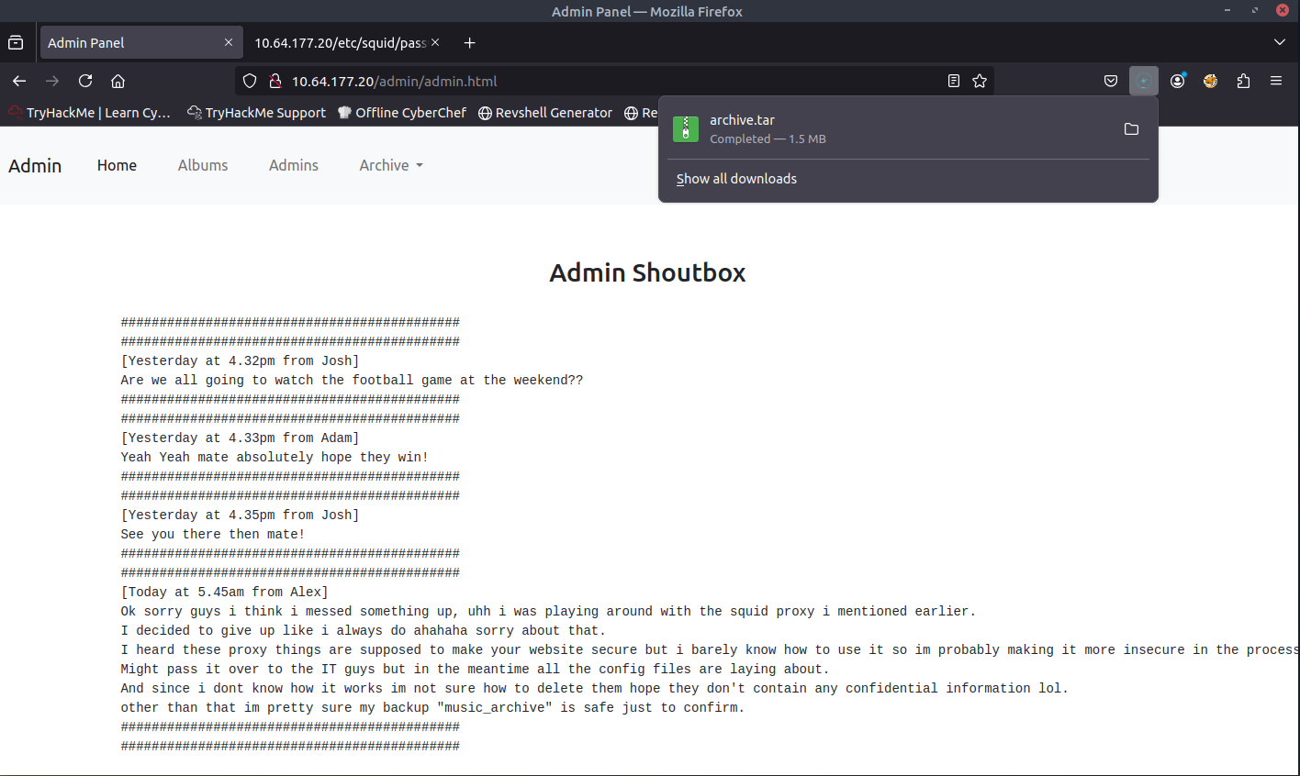Bookmark this page with the star icon
The image size is (1300, 776).
click(x=980, y=81)
